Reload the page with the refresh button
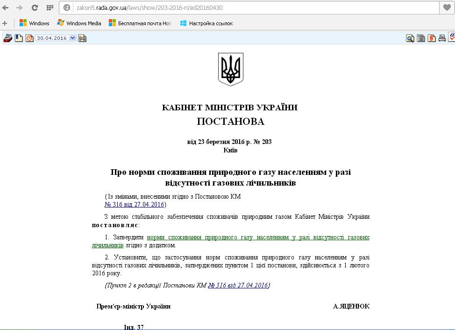The image size is (455, 330). point(35,7)
